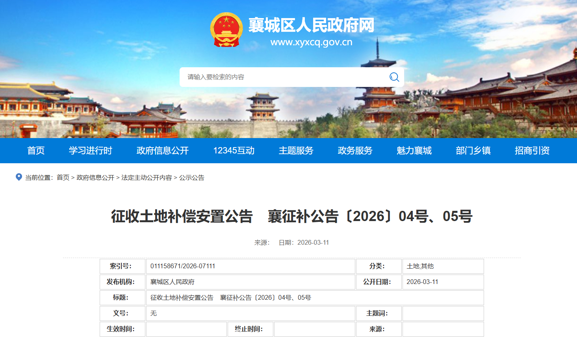The height and width of the screenshot is (343, 577).
Task: Click the national emblem logo
Action: tap(226, 30)
